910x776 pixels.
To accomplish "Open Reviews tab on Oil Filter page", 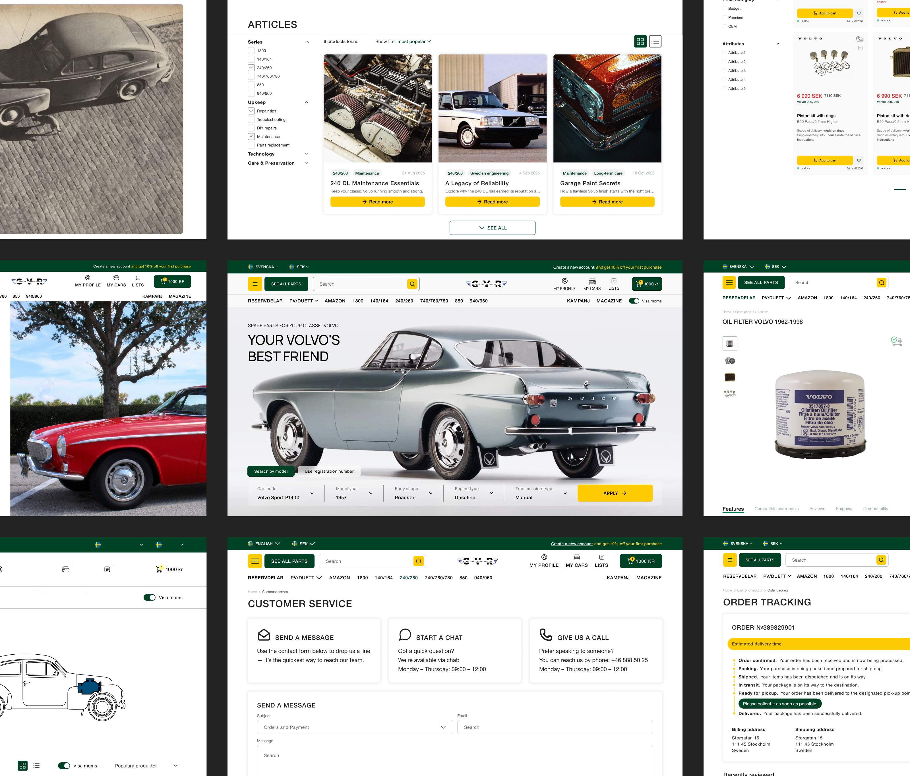I will pyautogui.click(x=817, y=509).
